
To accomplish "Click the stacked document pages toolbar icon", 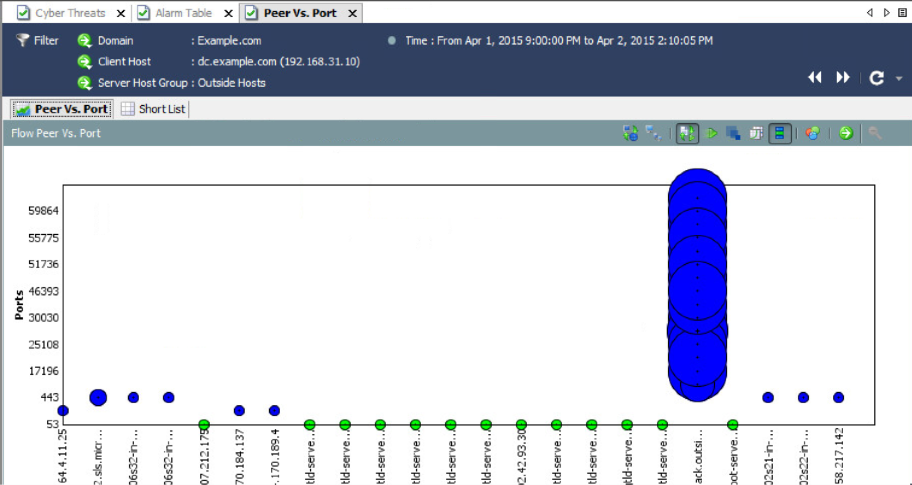I will pyautogui.click(x=756, y=133).
